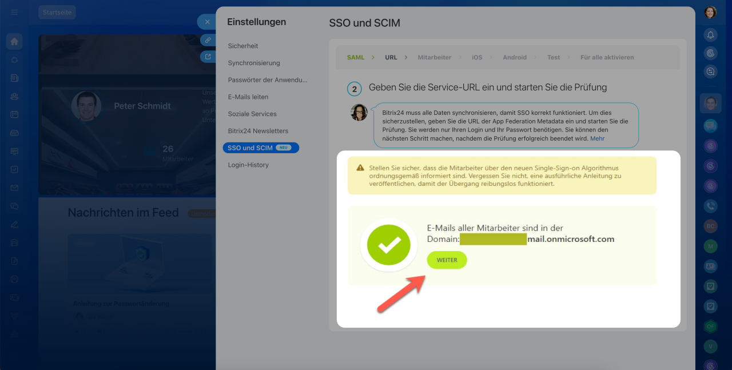Select SSO und SCIM menu item
The width and height of the screenshot is (732, 370).
point(261,148)
